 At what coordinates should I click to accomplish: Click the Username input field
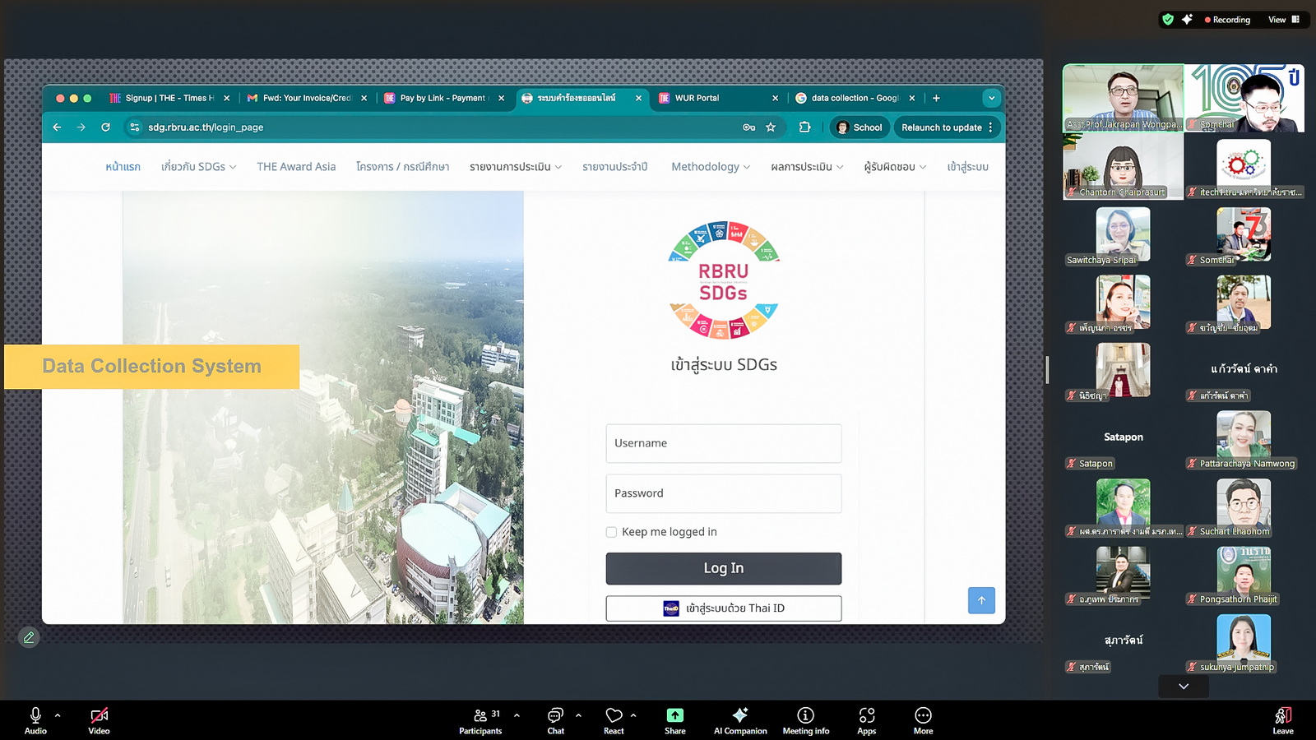[x=723, y=443]
